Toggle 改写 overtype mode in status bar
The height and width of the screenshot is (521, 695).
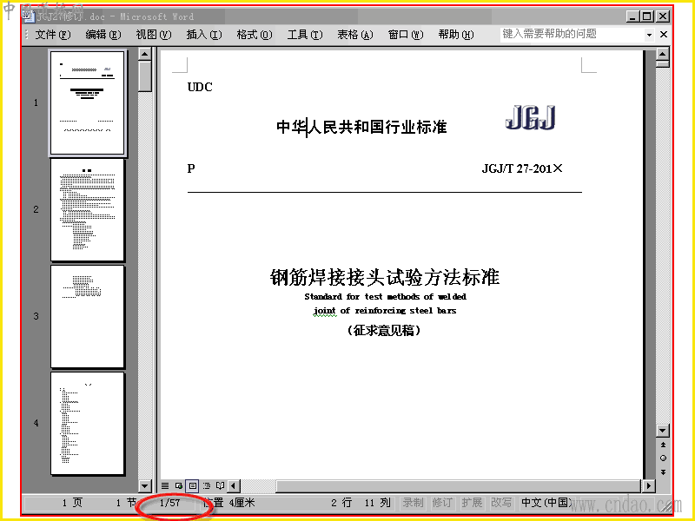(x=502, y=503)
